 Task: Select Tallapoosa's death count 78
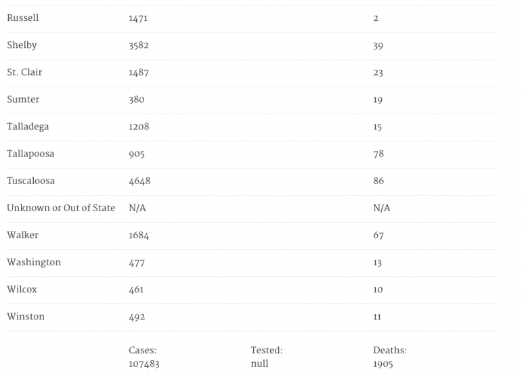pos(378,154)
